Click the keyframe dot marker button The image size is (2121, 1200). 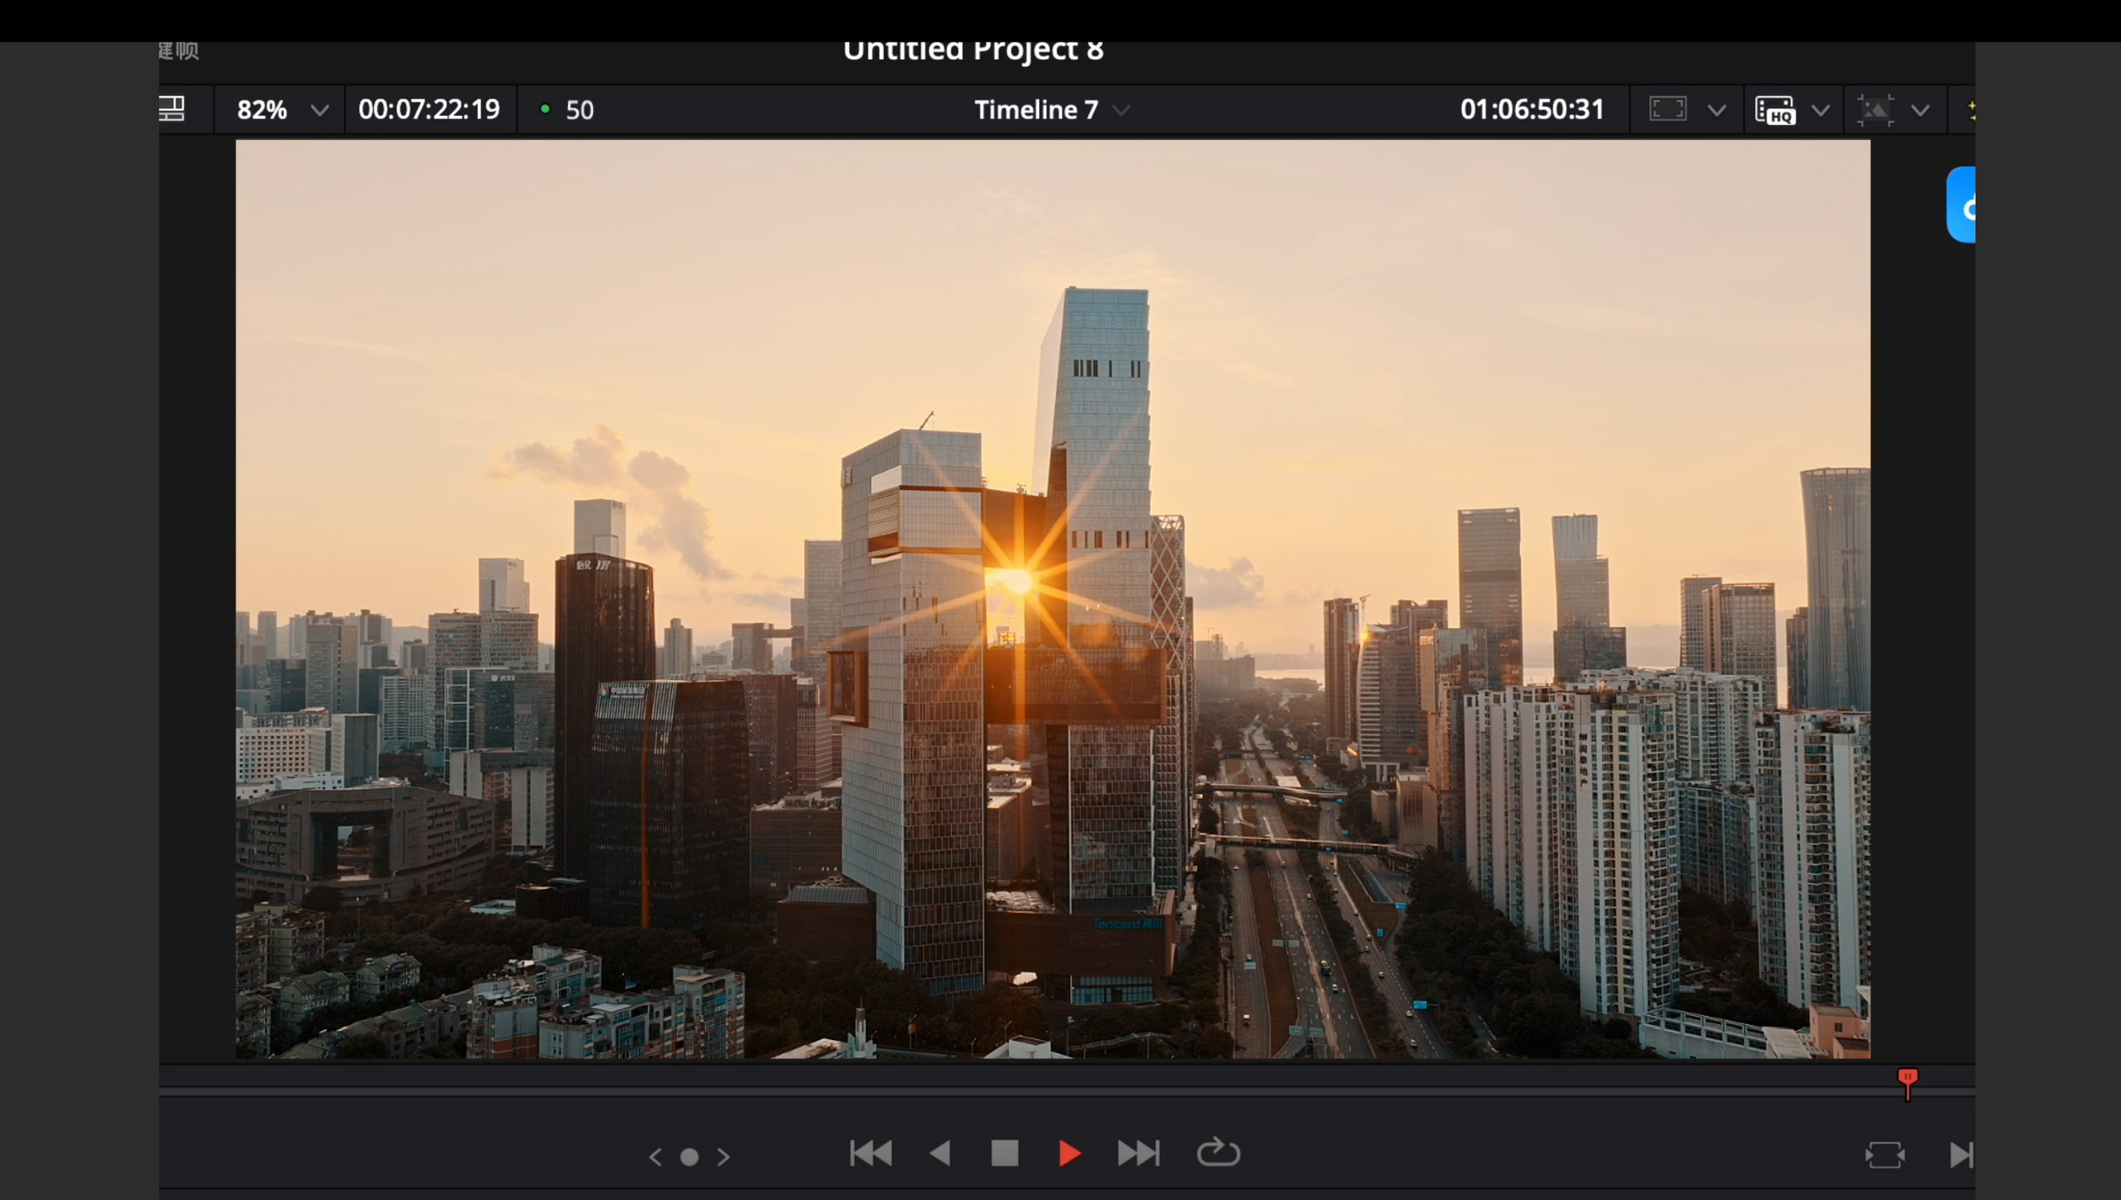click(x=689, y=1157)
